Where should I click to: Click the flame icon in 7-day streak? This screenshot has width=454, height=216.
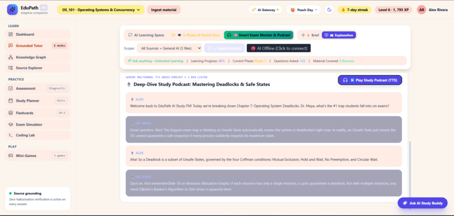(344, 10)
